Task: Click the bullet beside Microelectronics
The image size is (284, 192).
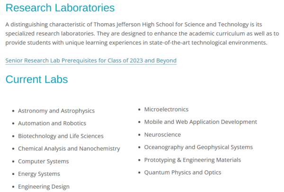Action: coord(139,110)
